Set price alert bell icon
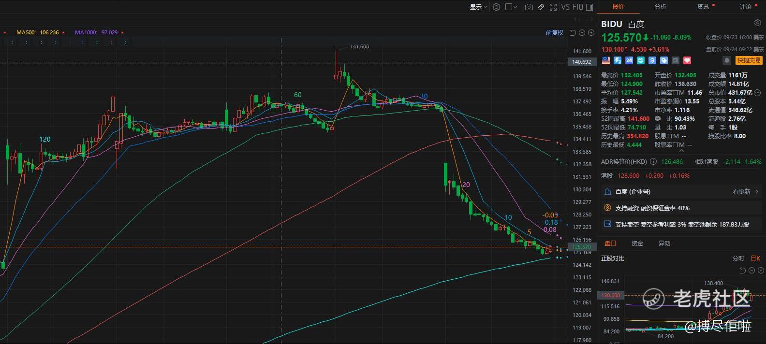 click(x=726, y=60)
